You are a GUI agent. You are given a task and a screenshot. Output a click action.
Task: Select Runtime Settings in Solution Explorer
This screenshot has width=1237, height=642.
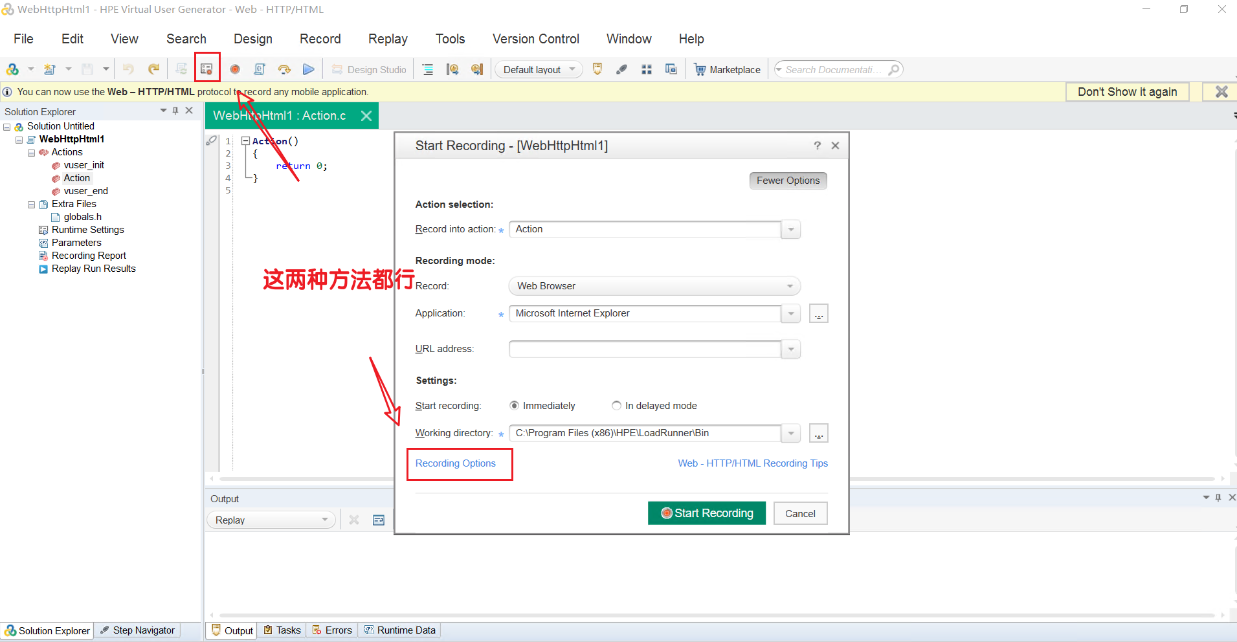point(87,230)
